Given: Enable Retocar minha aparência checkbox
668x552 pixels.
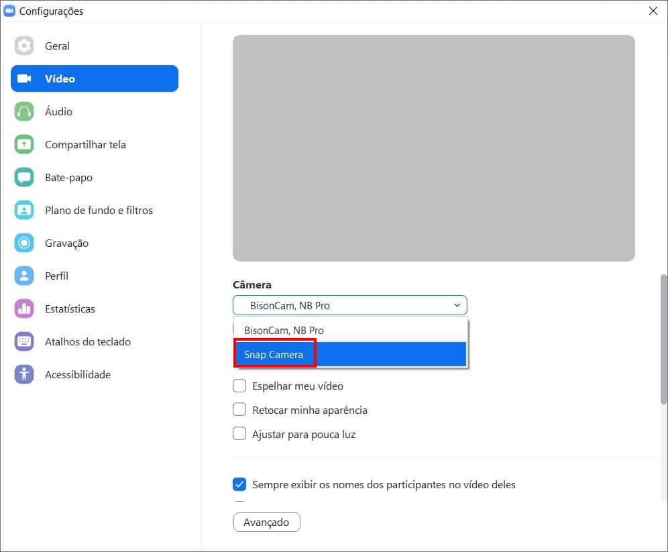Looking at the screenshot, I should coord(239,410).
